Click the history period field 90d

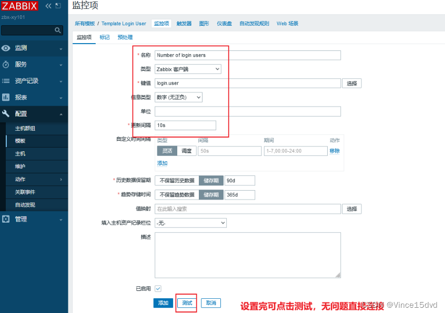click(239, 181)
